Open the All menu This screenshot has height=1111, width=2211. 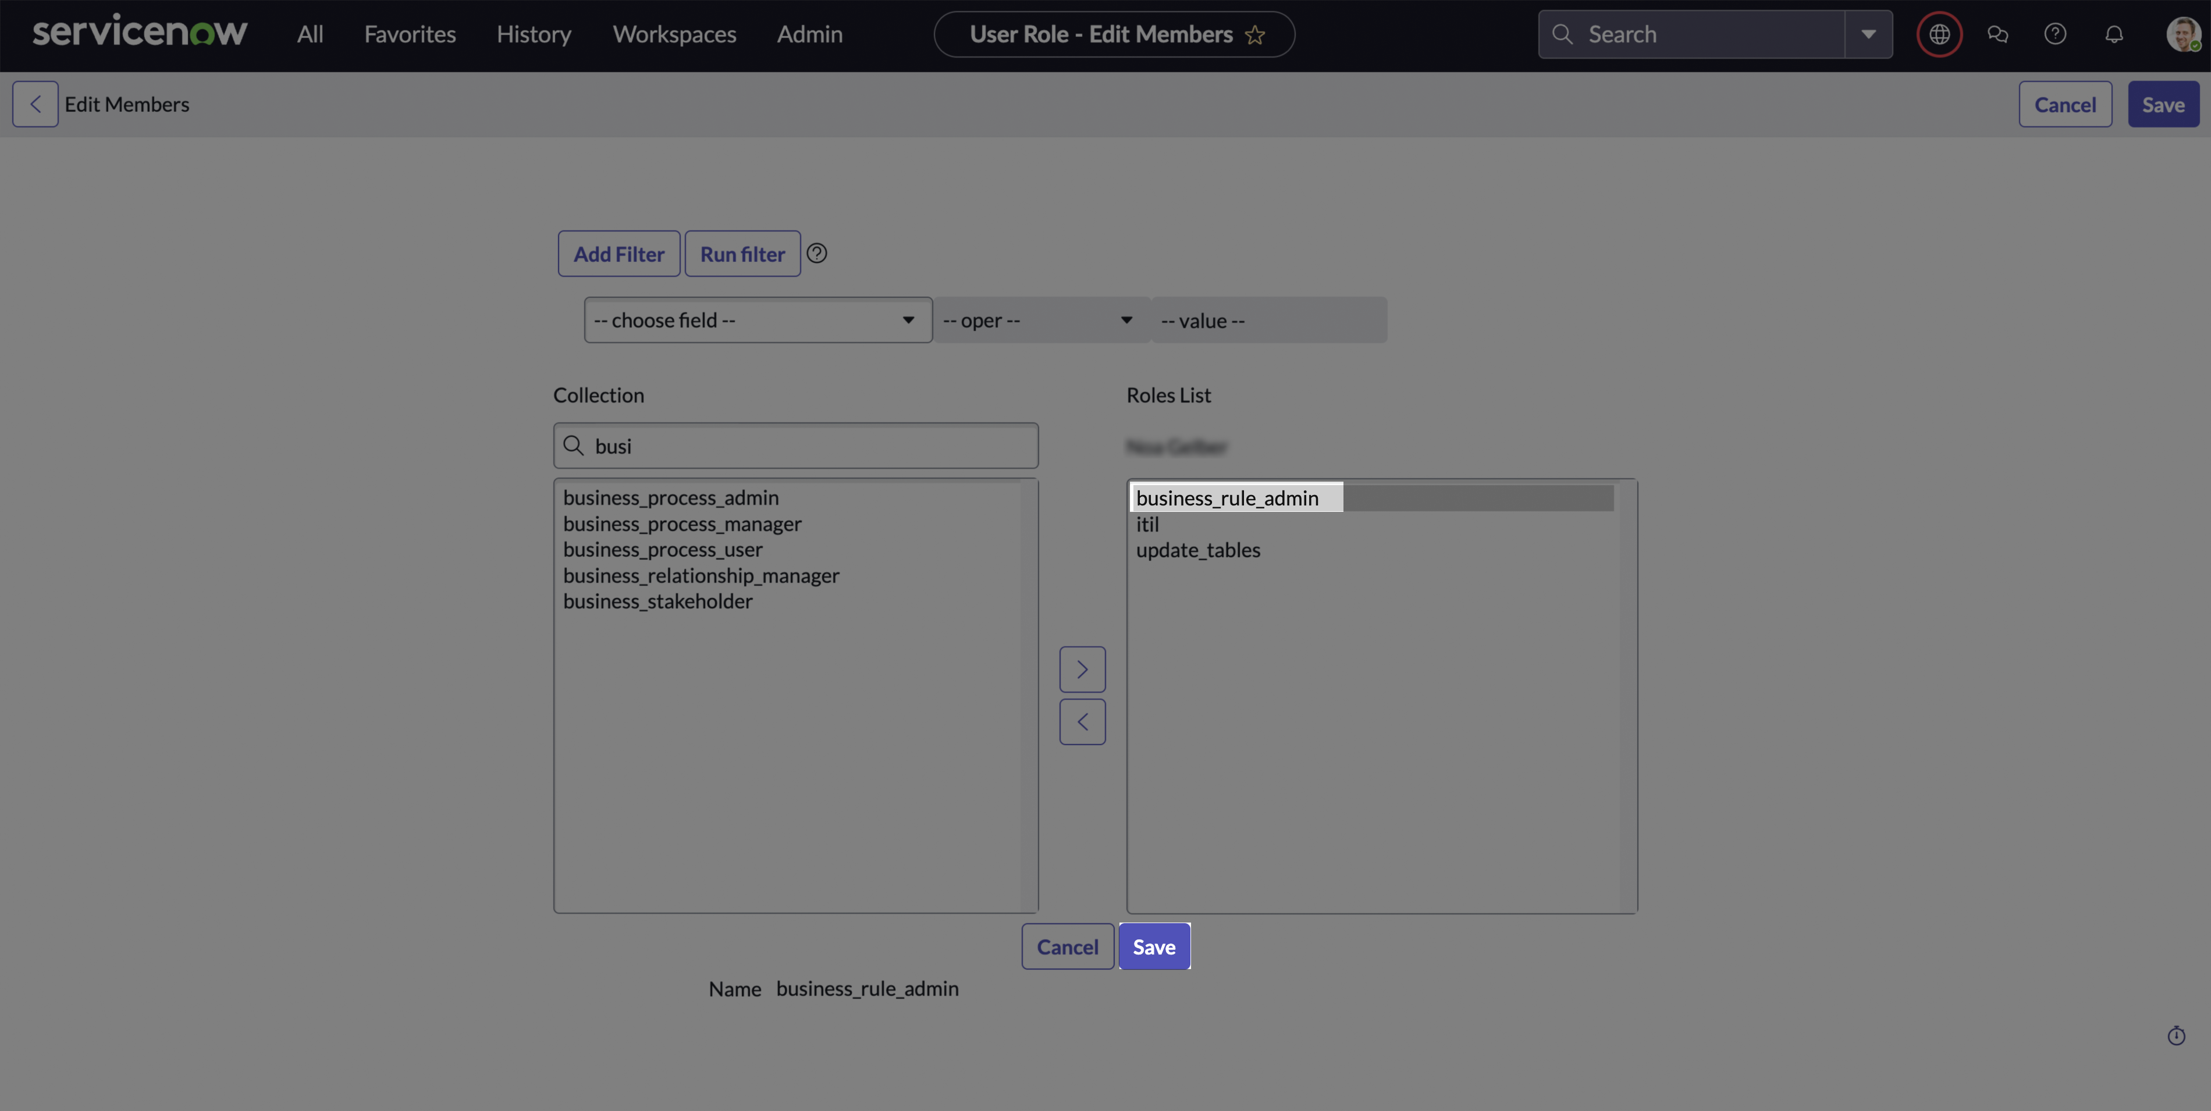(x=310, y=34)
